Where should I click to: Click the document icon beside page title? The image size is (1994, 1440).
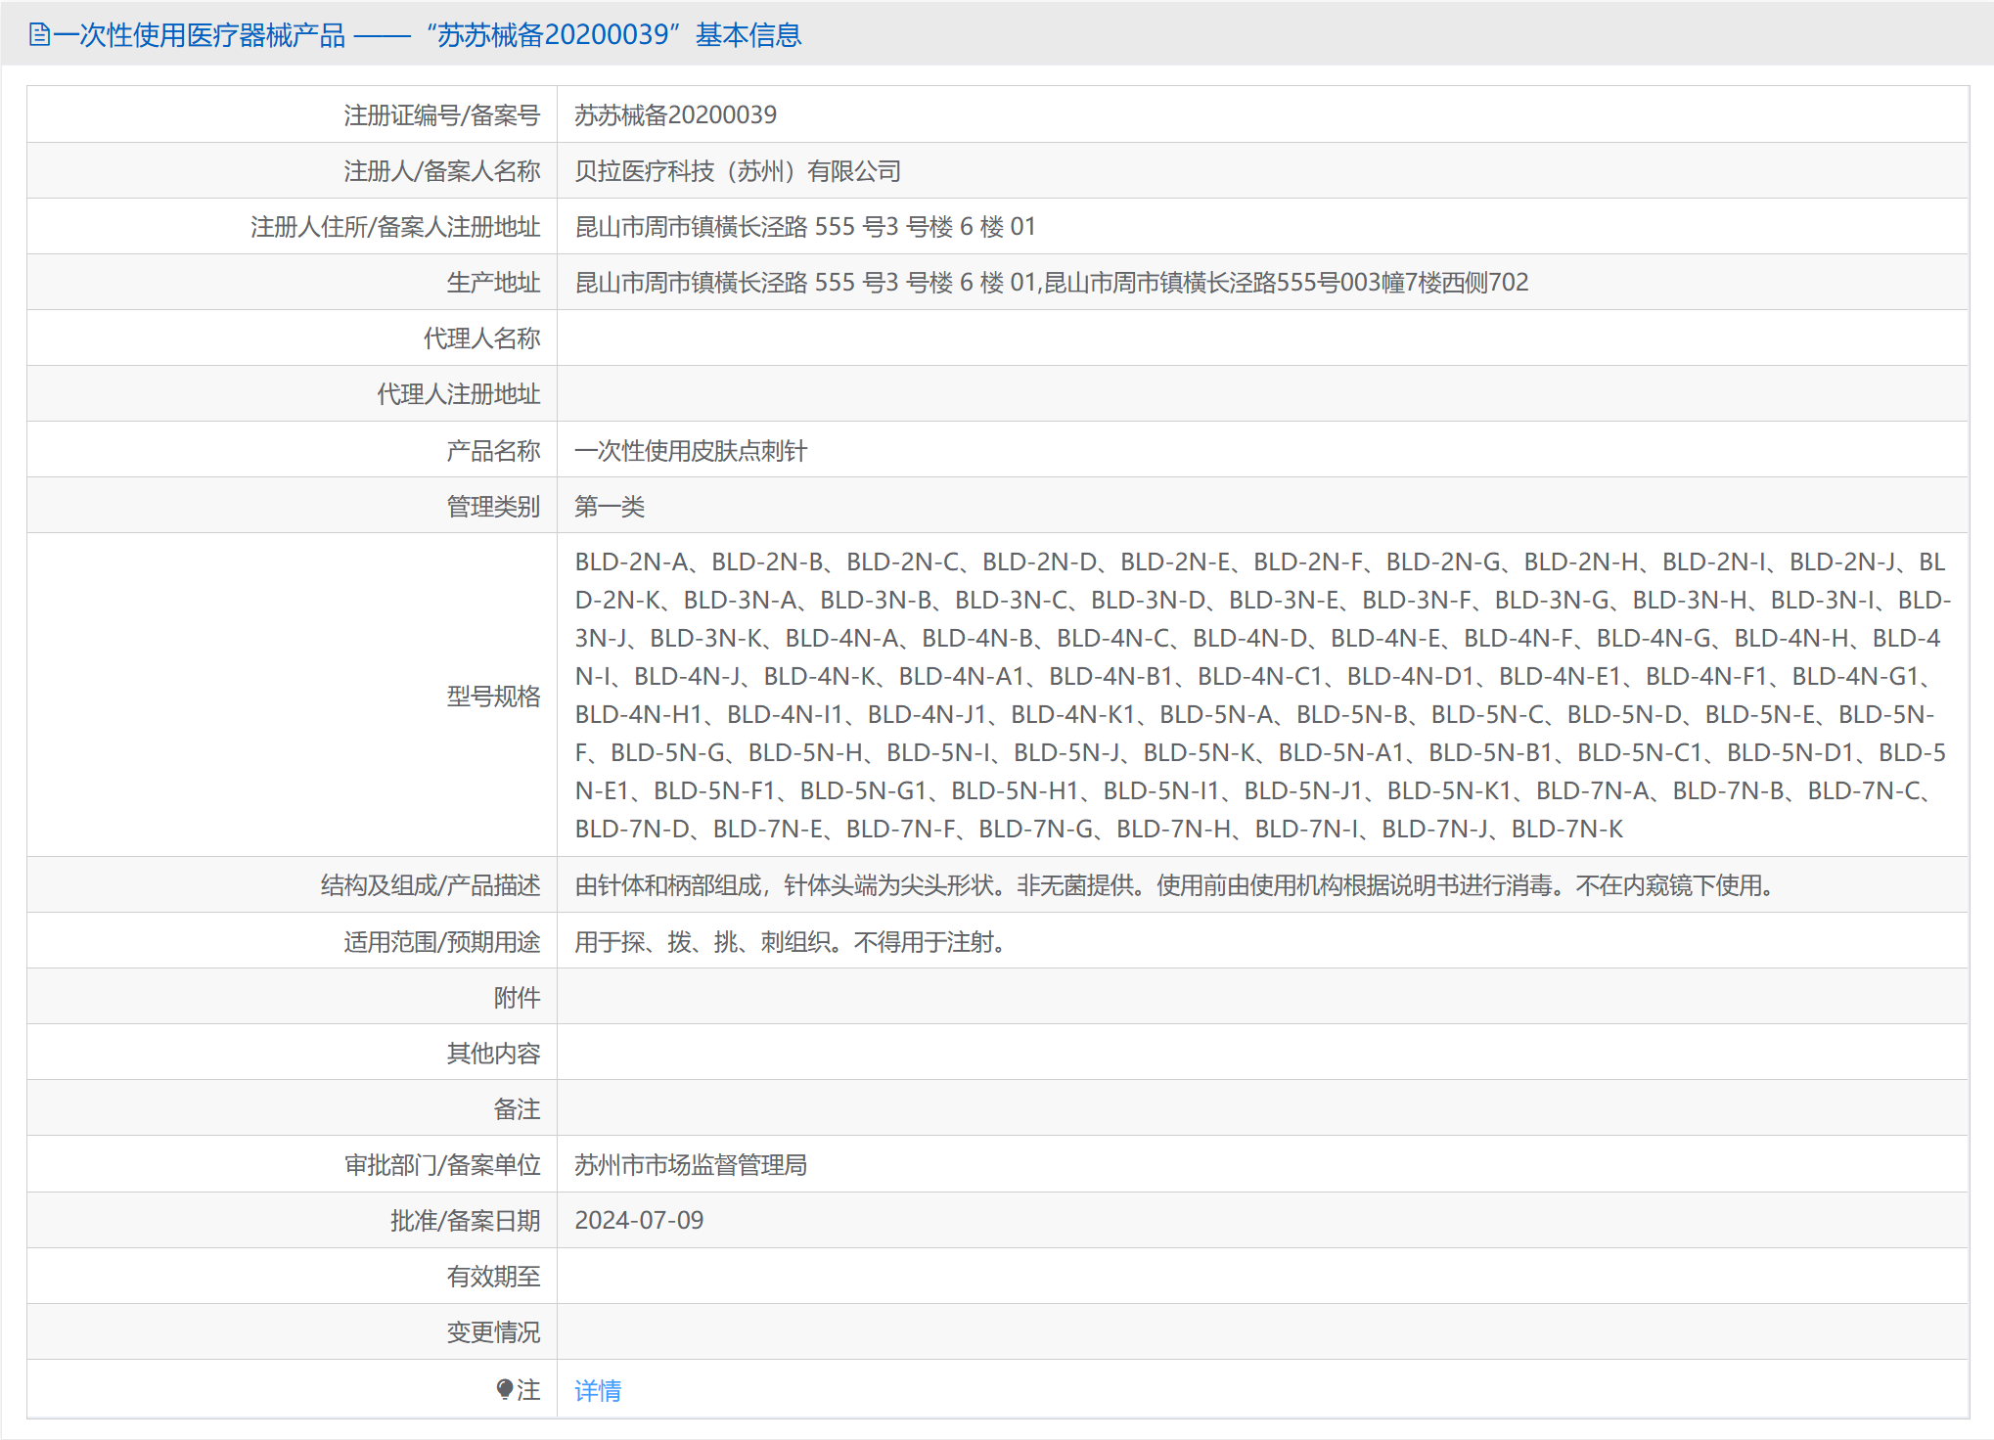(40, 36)
